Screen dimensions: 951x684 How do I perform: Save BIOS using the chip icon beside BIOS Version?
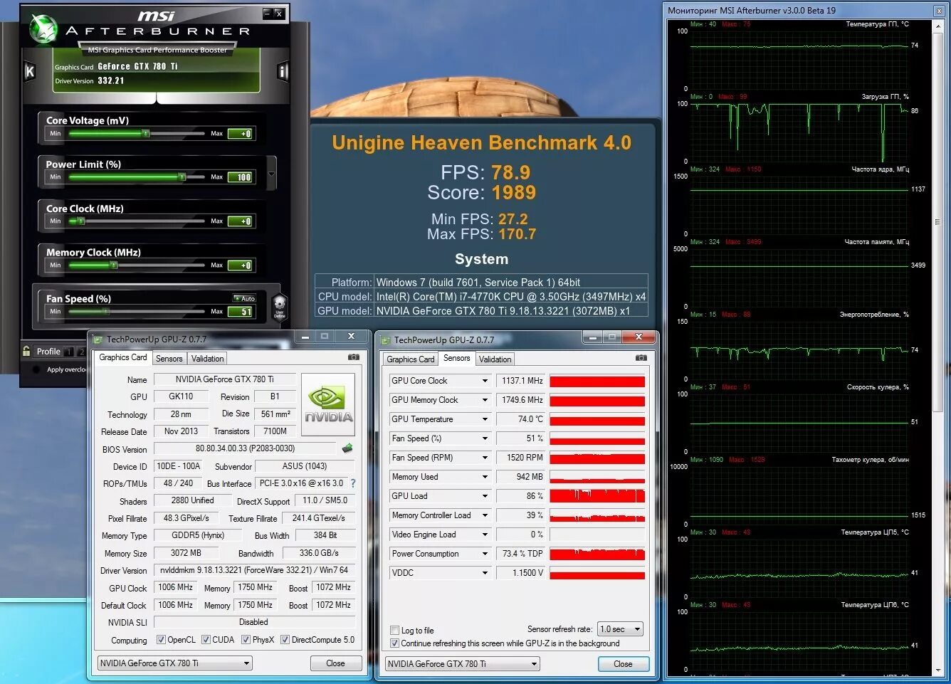(x=347, y=448)
